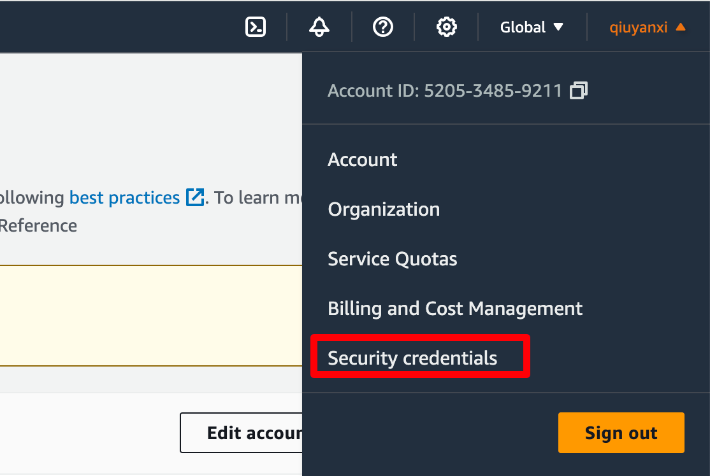Select Organization in the user menu

(x=384, y=209)
